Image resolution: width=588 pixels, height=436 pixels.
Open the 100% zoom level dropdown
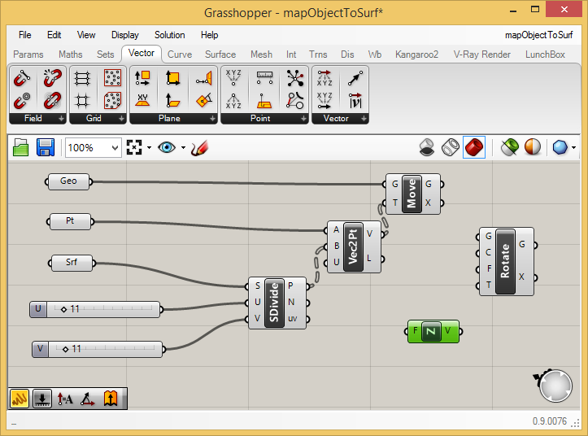pyautogui.click(x=94, y=148)
